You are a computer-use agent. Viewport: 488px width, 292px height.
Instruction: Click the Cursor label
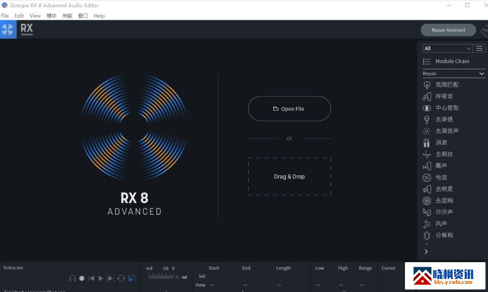(388, 268)
